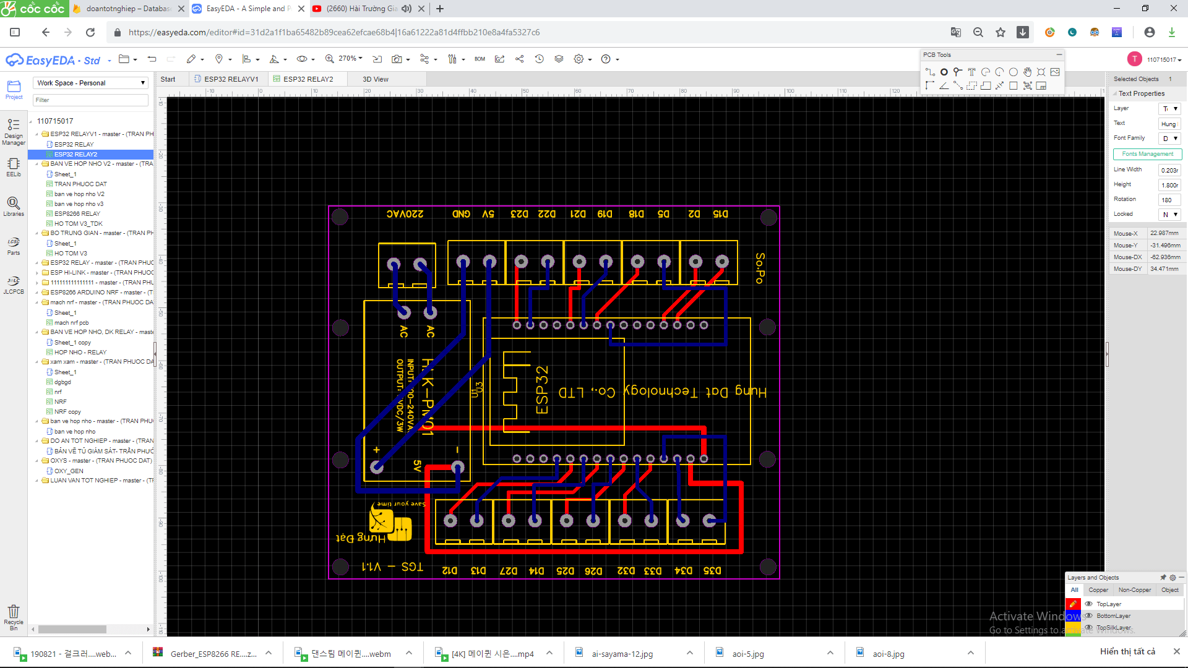Viewport: 1188px width, 668px height.
Task: Open the JLCPCB sidebar panel
Action: pyautogui.click(x=14, y=285)
